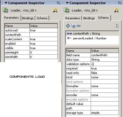The height and width of the screenshot is (117, 123).
Task: Click the validation options value {}
Action: tap(105, 64)
